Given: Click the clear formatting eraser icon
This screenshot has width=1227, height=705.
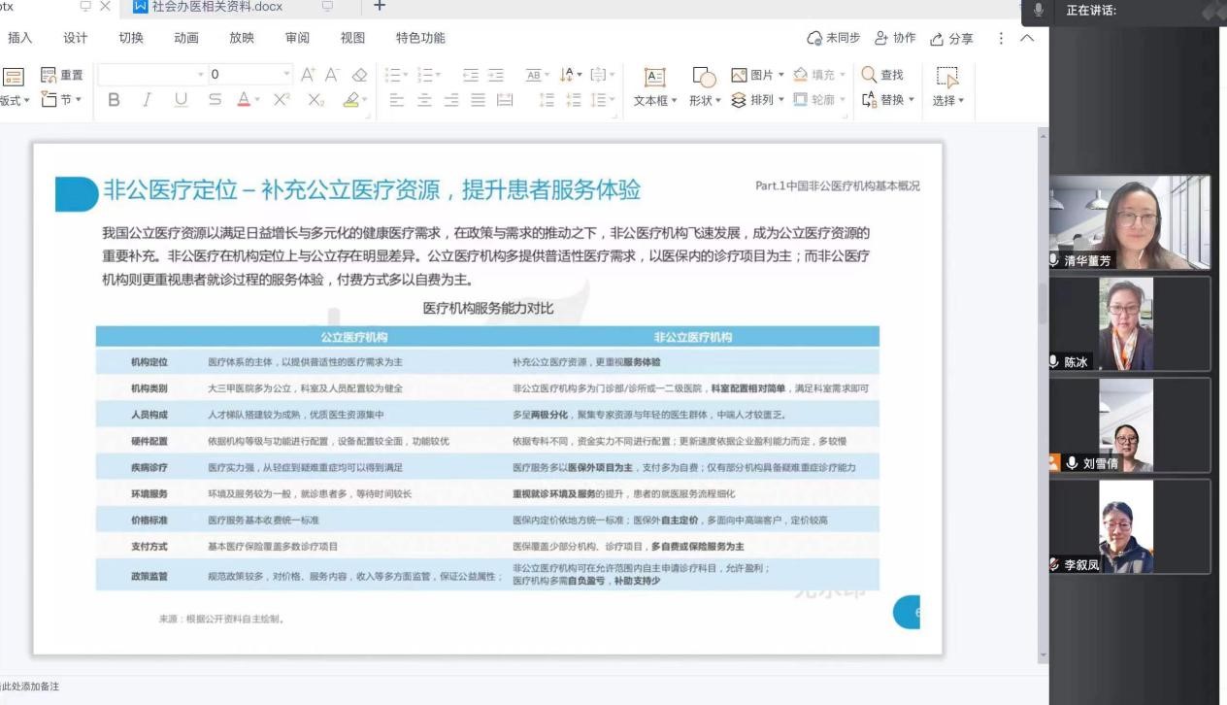Looking at the screenshot, I should click(359, 75).
